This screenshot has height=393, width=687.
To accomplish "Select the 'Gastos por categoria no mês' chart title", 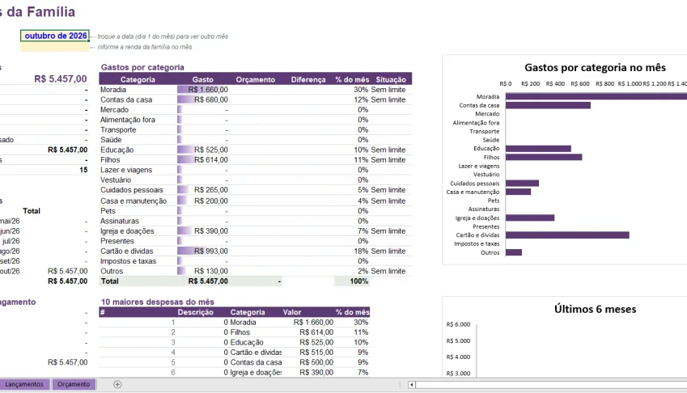I will 595,67.
